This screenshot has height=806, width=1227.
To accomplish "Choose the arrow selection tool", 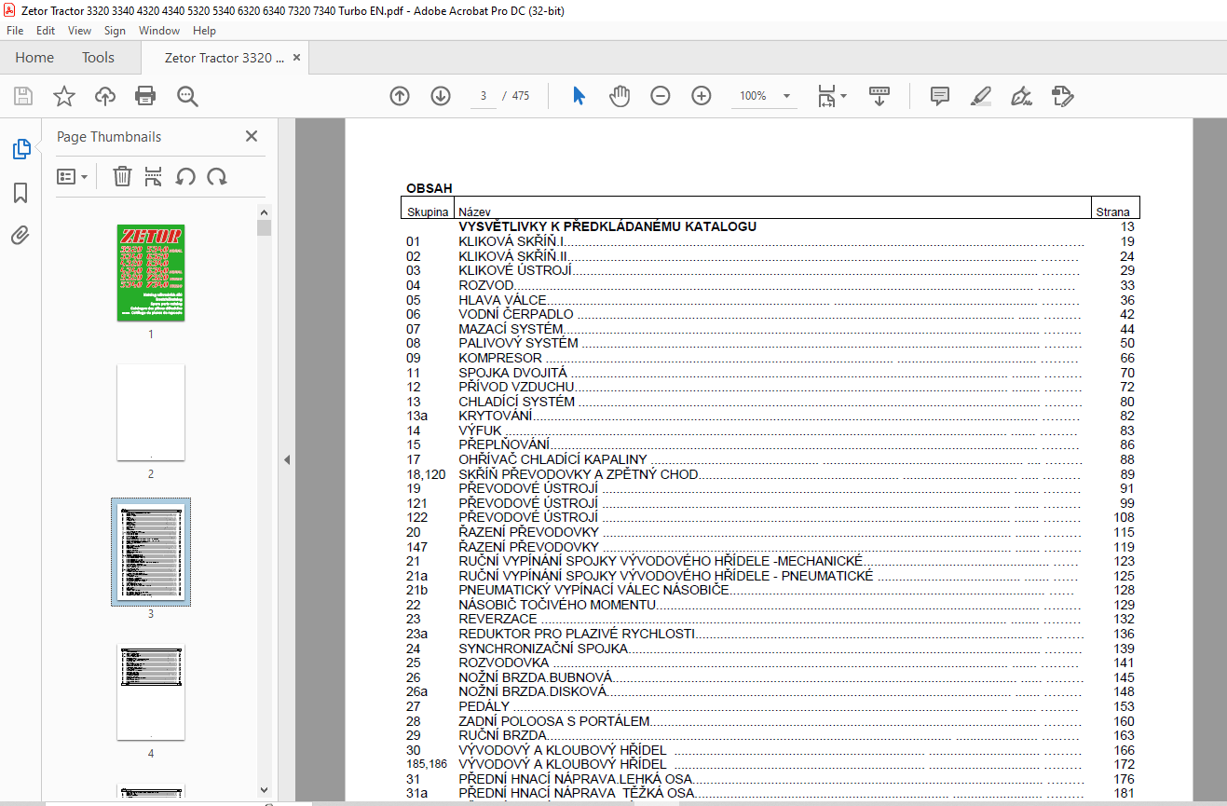I will click(579, 96).
